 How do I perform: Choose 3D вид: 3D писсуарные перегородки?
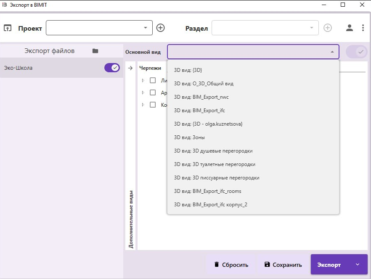click(x=253, y=178)
